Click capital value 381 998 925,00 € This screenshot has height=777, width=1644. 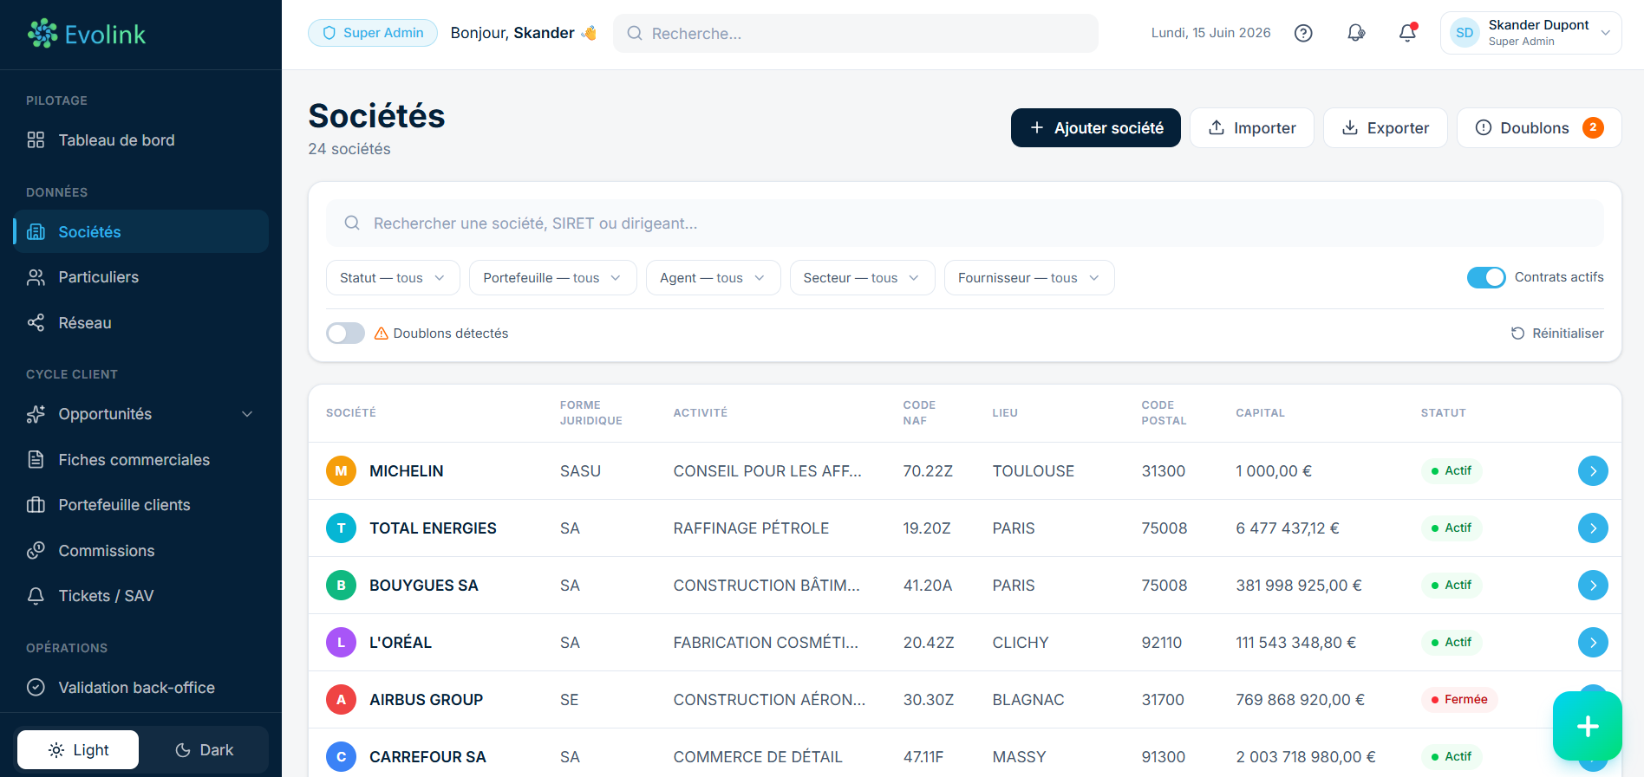pyautogui.click(x=1299, y=586)
